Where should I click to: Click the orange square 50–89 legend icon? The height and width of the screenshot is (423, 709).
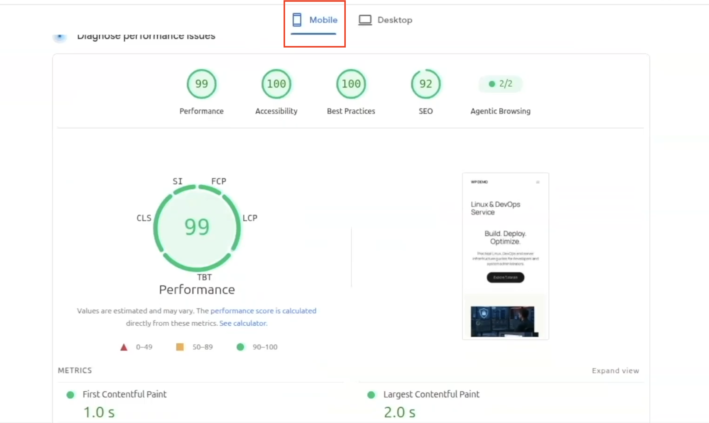click(x=180, y=347)
